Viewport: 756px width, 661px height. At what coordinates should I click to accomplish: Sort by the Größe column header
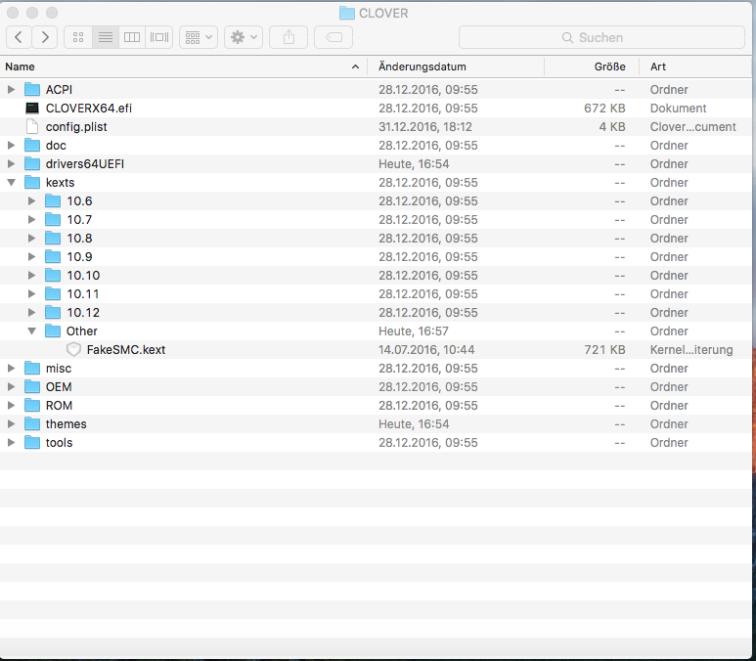[x=592, y=66]
